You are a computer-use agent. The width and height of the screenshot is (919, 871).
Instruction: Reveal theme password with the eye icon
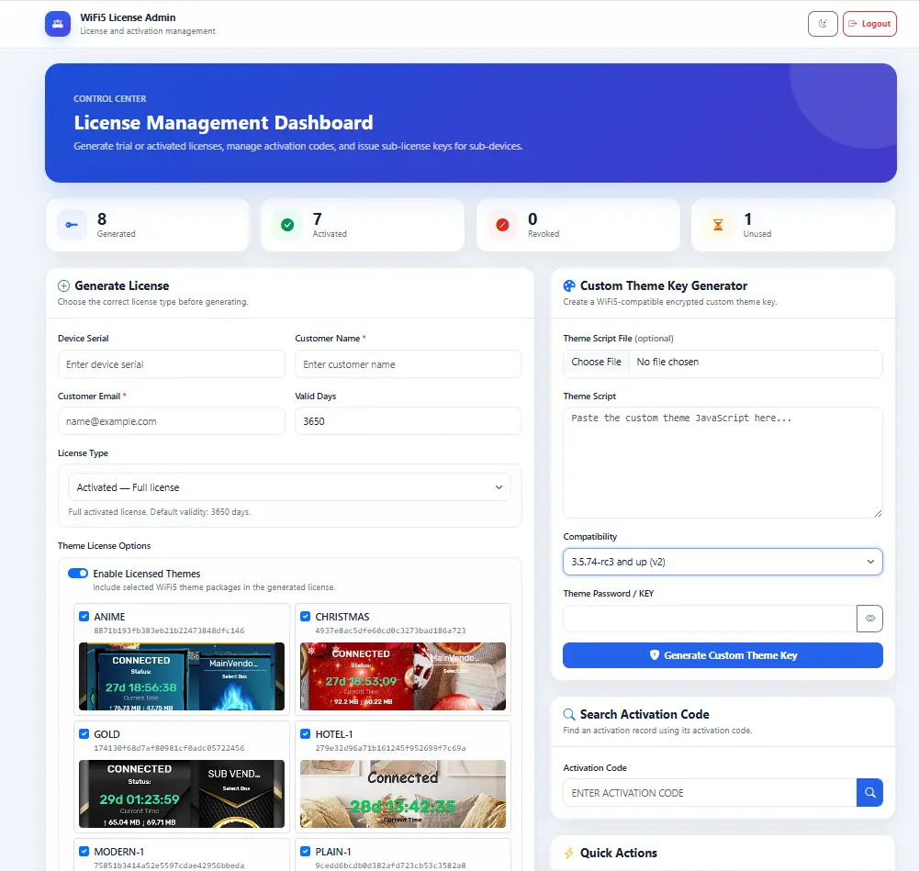pyautogui.click(x=869, y=619)
